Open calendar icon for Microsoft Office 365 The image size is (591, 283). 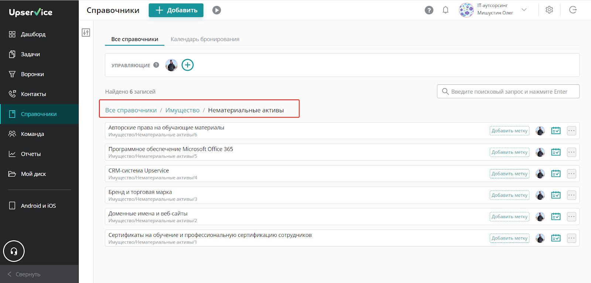coord(556,152)
